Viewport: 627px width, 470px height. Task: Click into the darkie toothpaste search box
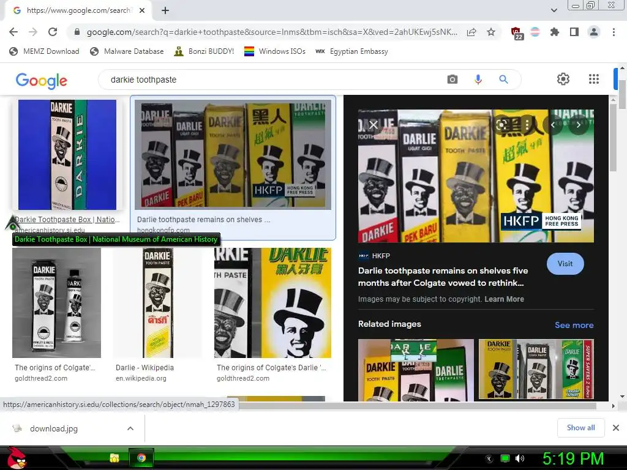272,80
